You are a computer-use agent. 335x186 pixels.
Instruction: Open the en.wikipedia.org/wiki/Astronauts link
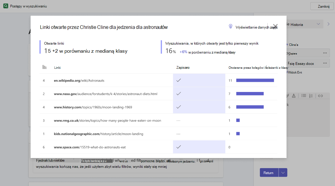click(x=79, y=81)
